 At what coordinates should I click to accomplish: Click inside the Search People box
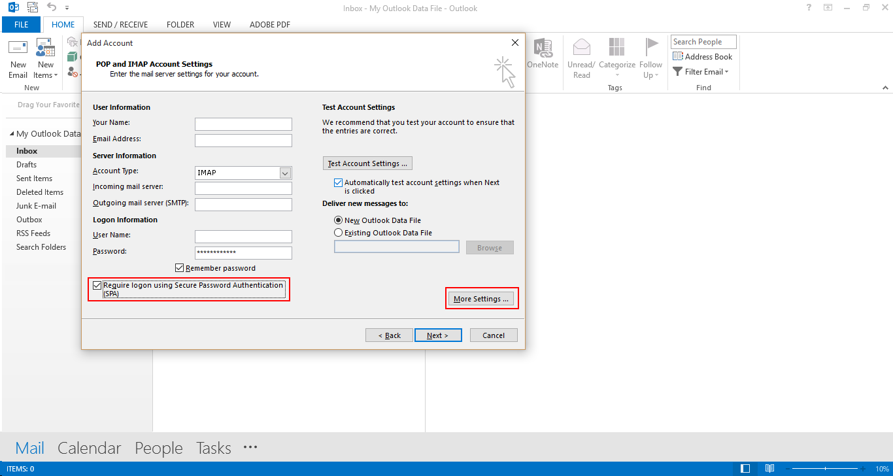click(x=703, y=42)
